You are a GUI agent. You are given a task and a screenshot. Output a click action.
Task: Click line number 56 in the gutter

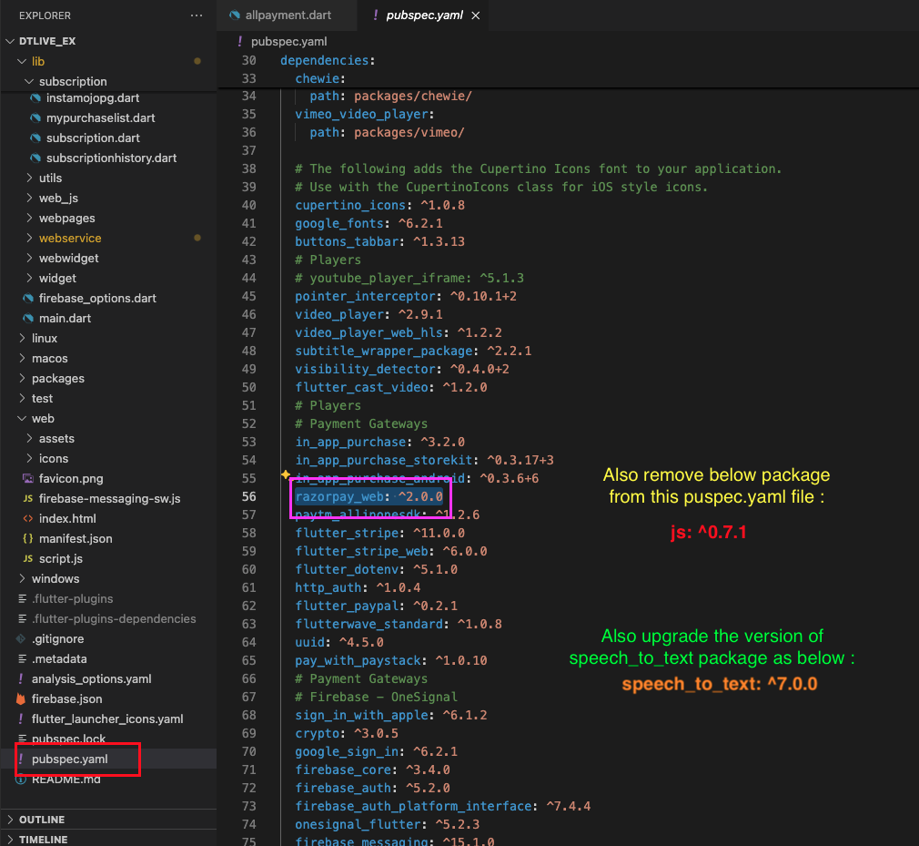(x=248, y=496)
